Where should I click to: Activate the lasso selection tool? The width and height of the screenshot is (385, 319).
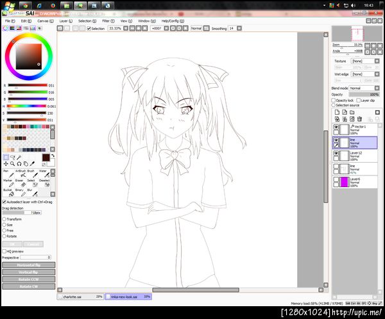13,157
